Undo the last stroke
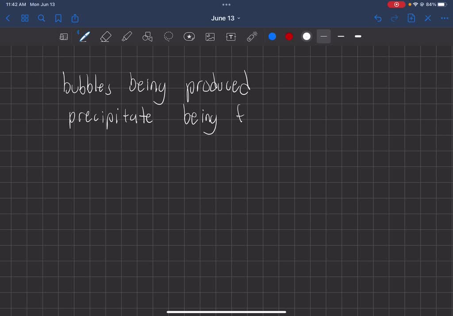 click(x=378, y=18)
